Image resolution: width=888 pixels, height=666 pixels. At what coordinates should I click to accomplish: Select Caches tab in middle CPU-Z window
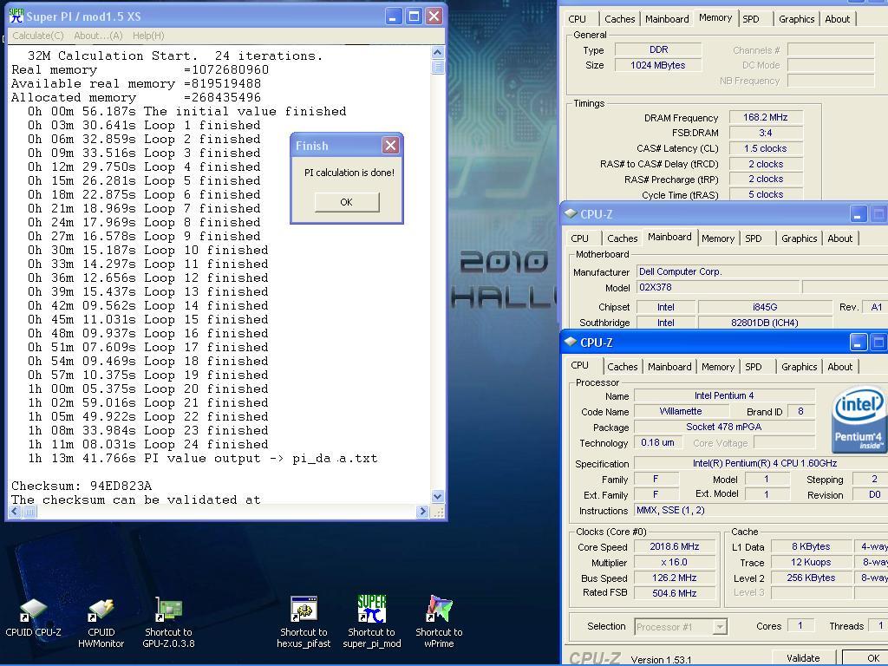tap(623, 238)
